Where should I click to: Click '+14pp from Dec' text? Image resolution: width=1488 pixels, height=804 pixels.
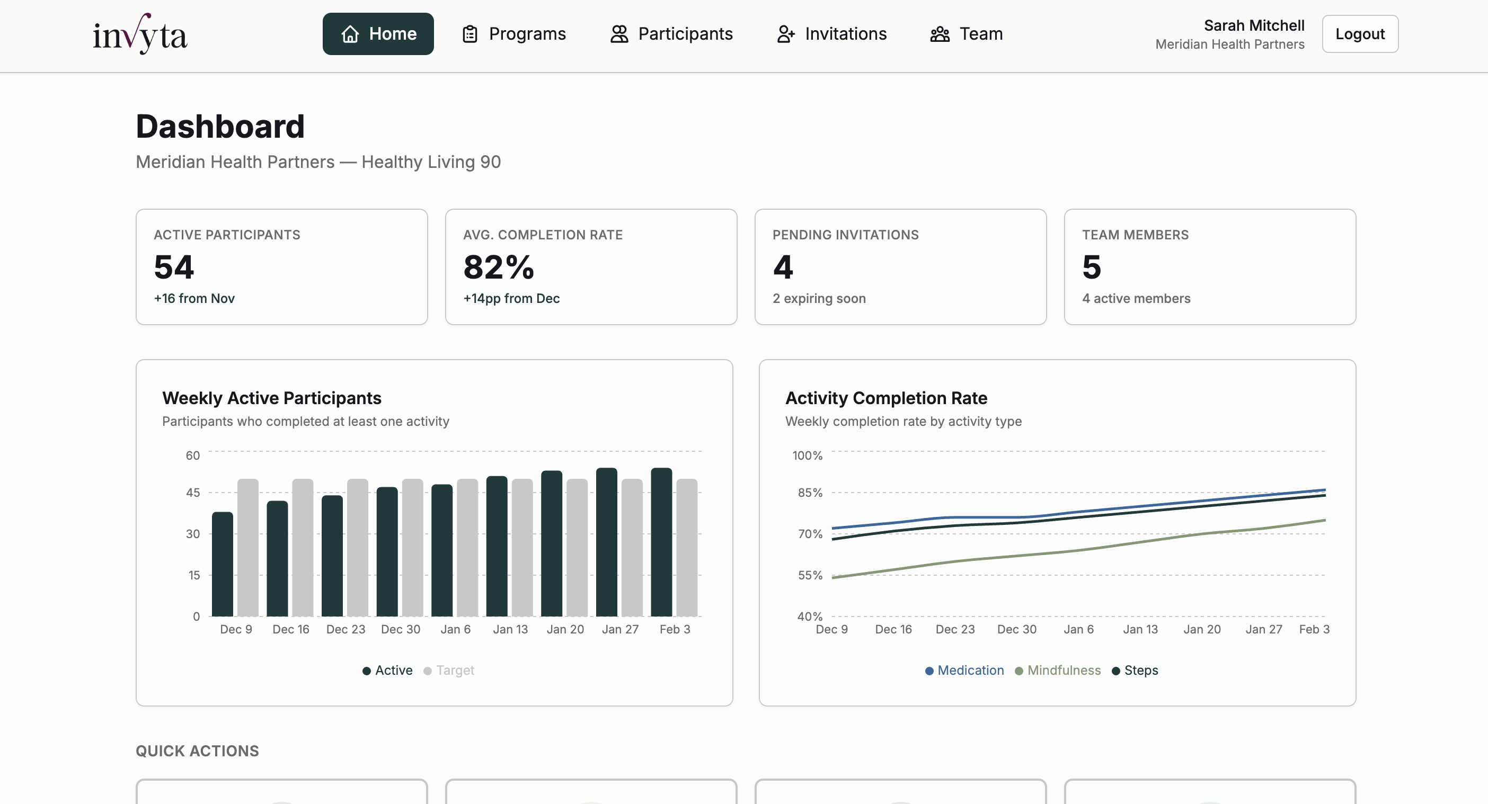tap(511, 298)
